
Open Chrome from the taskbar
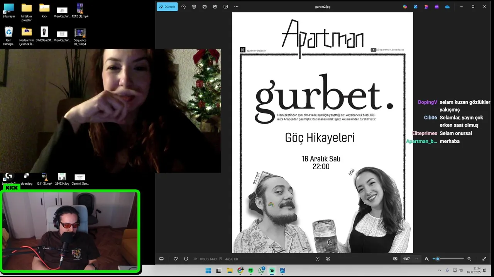pyautogui.click(x=240, y=270)
